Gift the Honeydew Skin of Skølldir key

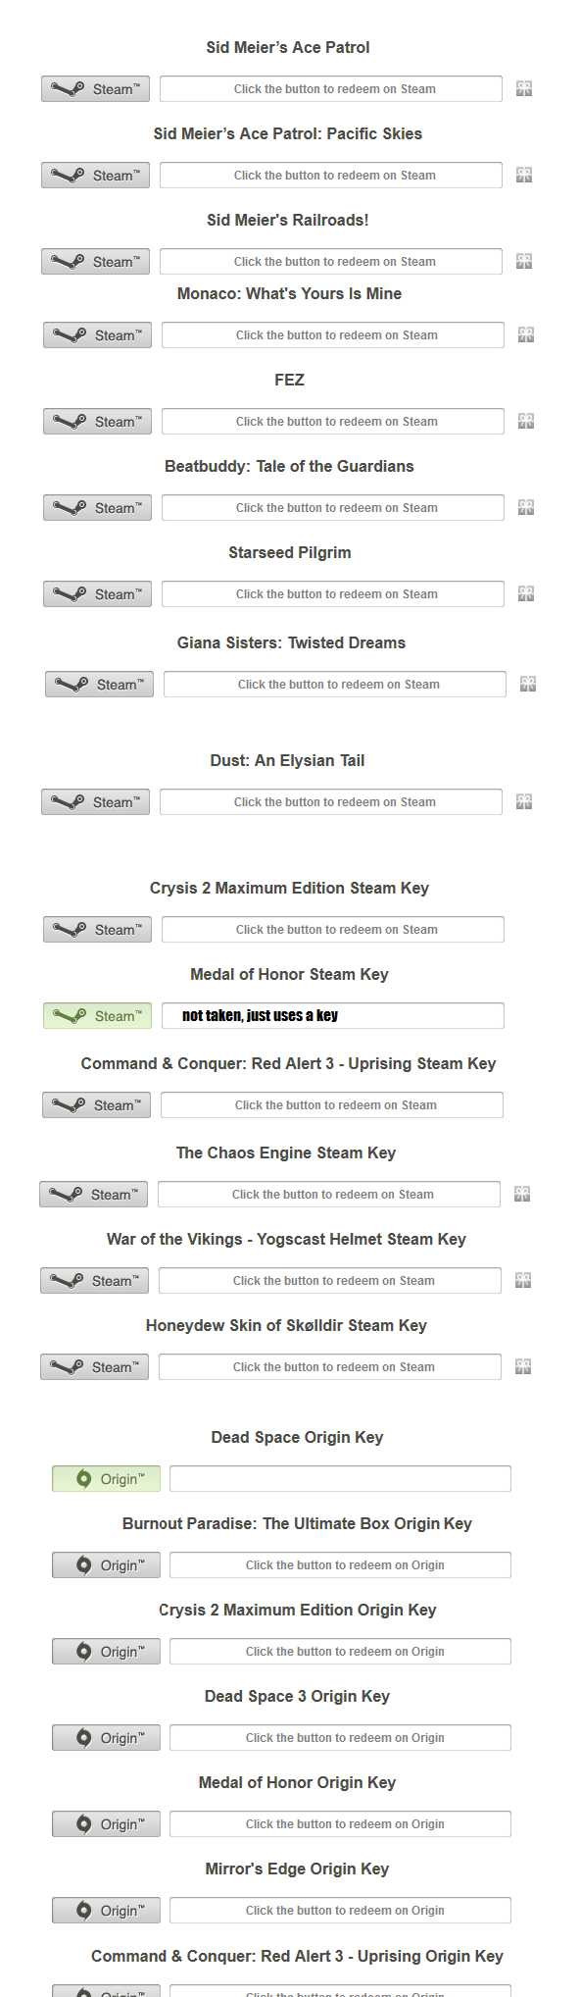523,1367
